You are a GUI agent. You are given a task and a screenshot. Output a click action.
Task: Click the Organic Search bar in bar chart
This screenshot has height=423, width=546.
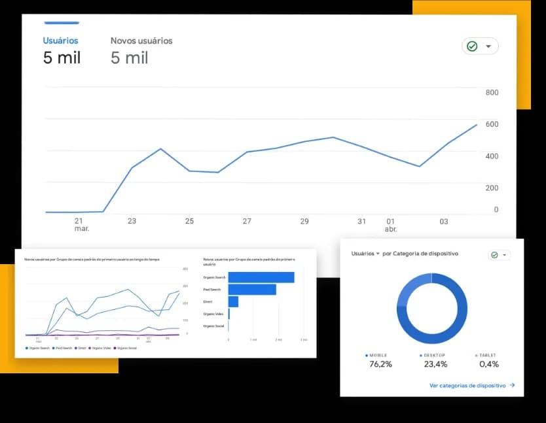[x=261, y=277]
